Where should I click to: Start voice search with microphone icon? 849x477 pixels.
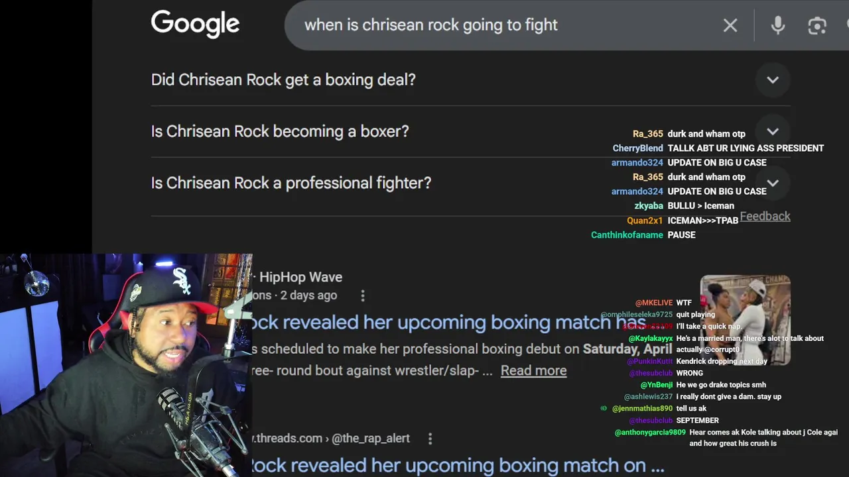(x=778, y=25)
